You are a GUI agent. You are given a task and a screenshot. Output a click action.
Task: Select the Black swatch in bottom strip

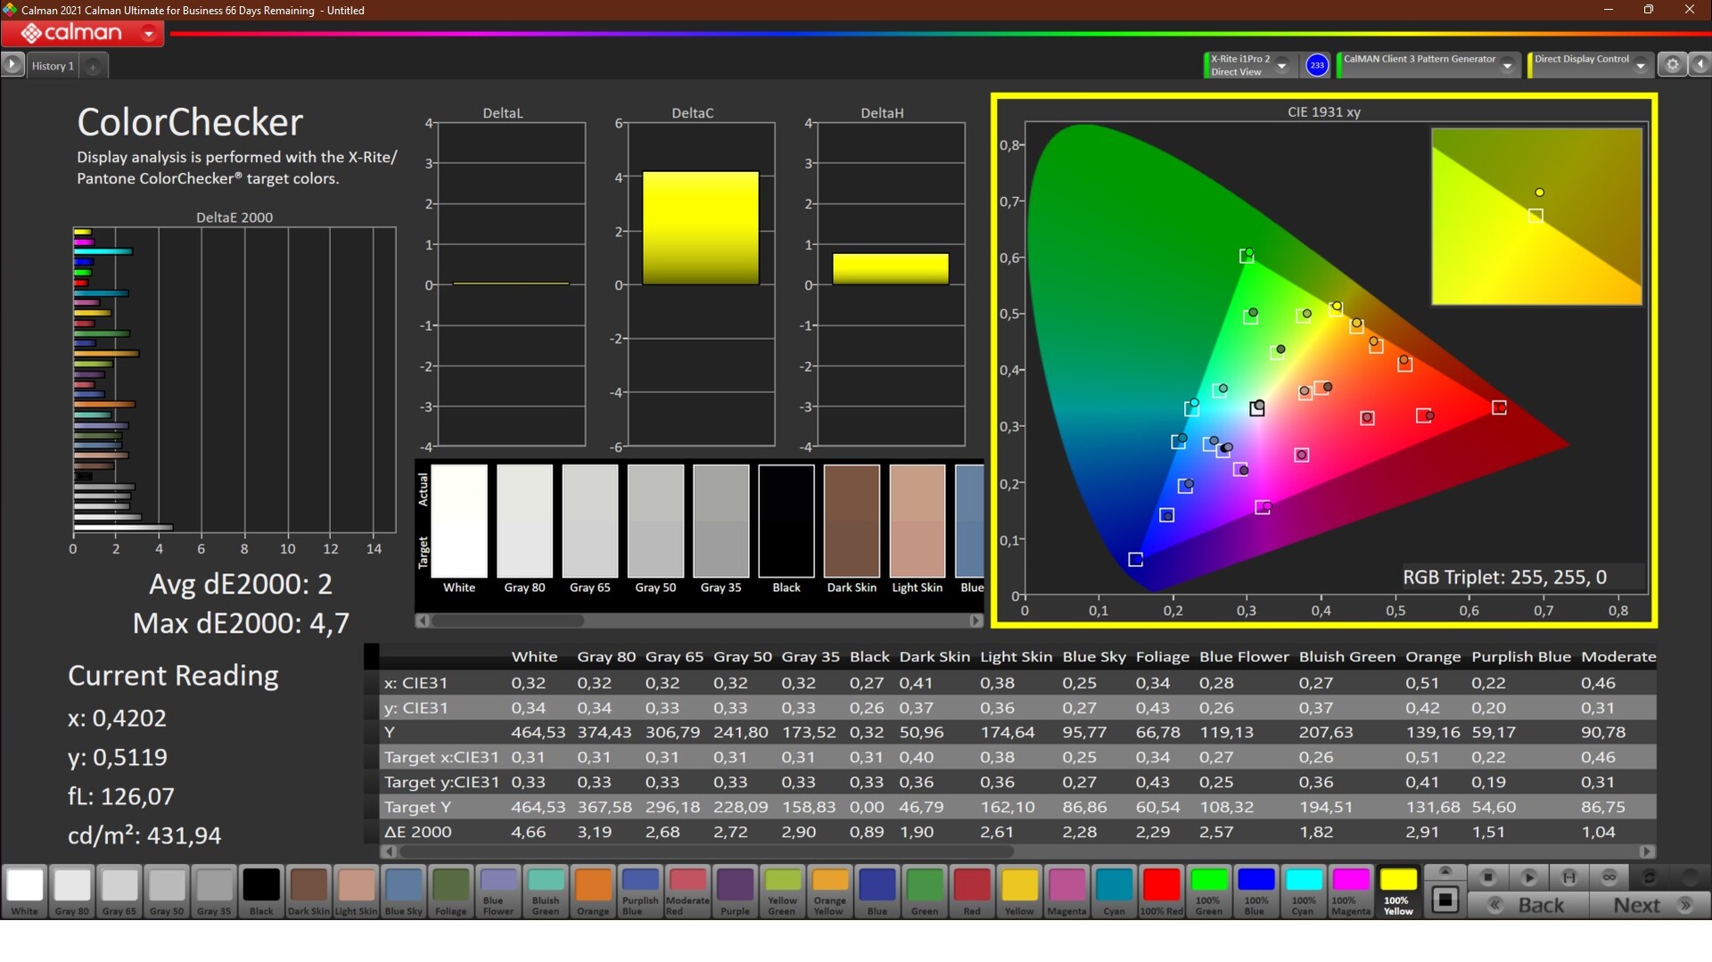pos(261,891)
